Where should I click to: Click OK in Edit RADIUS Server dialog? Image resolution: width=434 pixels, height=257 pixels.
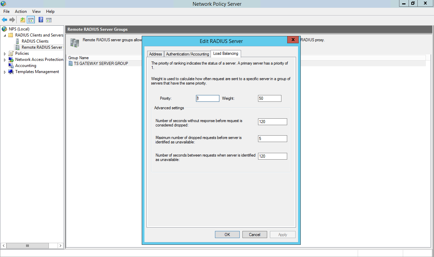[227, 235]
